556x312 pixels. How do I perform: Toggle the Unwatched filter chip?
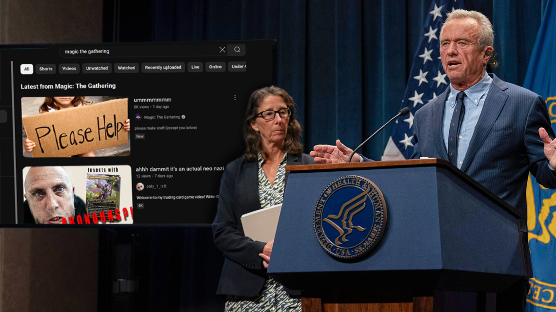point(97,68)
